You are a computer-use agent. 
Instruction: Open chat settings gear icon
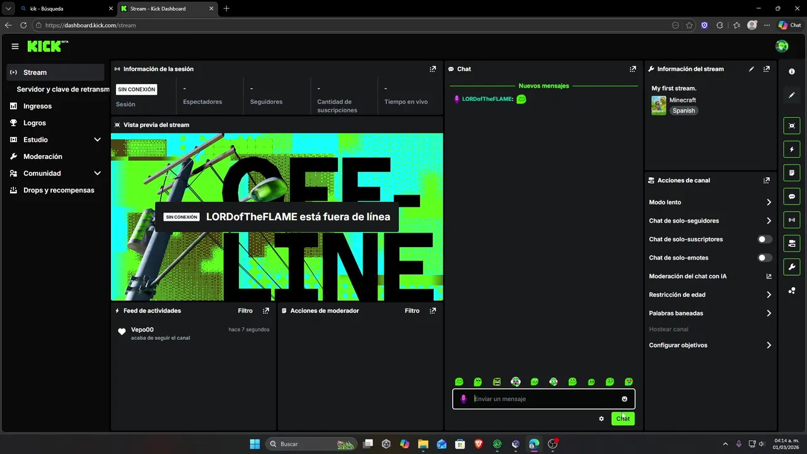pyautogui.click(x=601, y=419)
